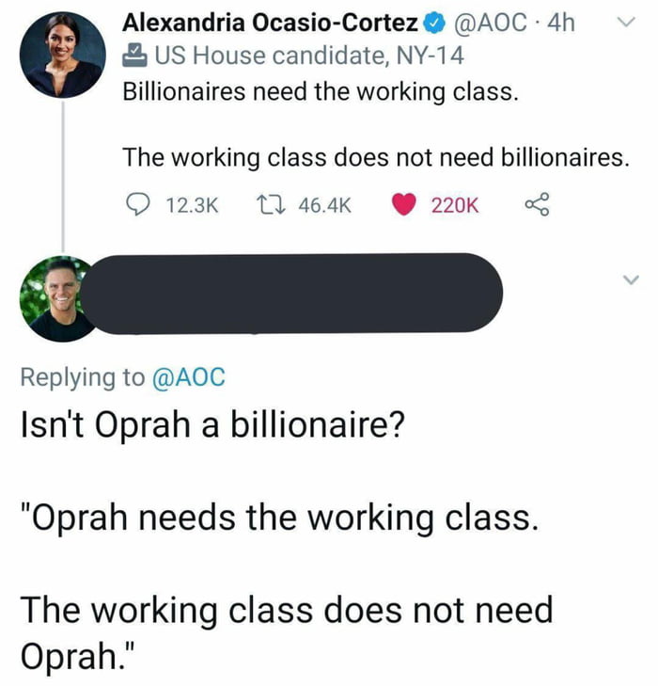
Task: Open the "Isn't Oprah a billionaire?" reply text
Action: tap(211, 428)
